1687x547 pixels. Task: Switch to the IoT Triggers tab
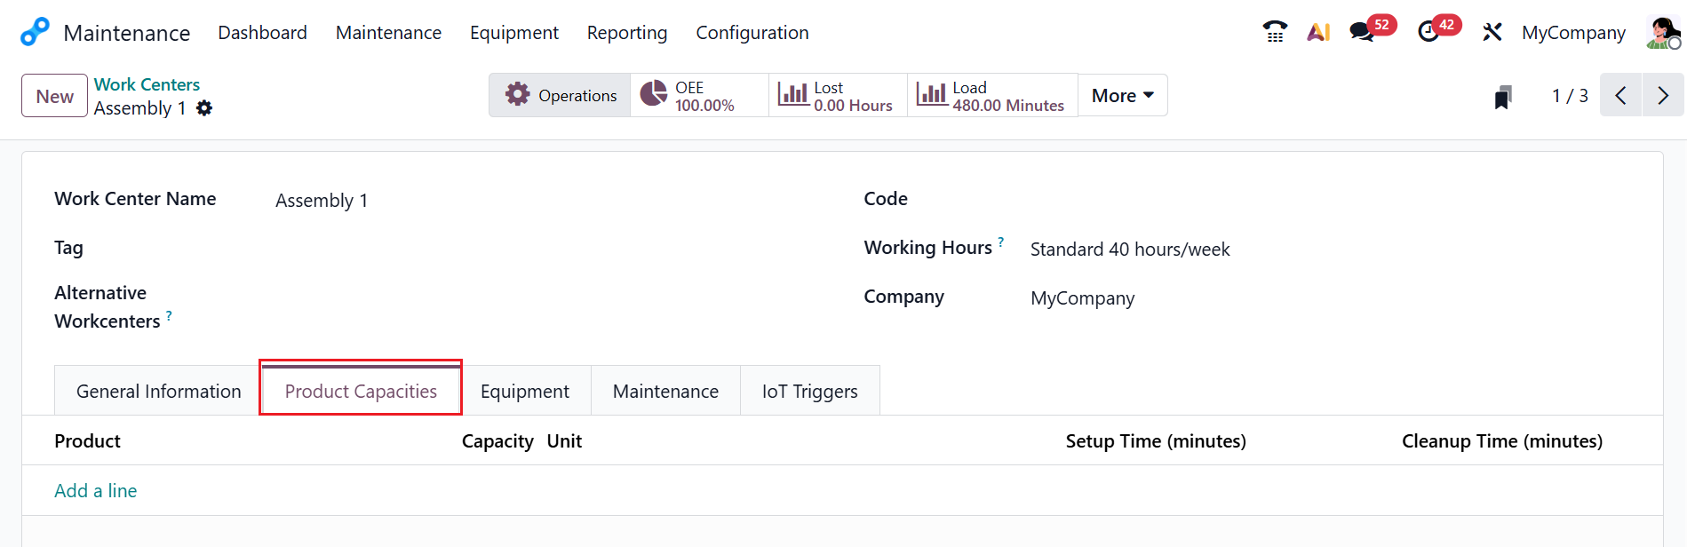pyautogui.click(x=809, y=392)
